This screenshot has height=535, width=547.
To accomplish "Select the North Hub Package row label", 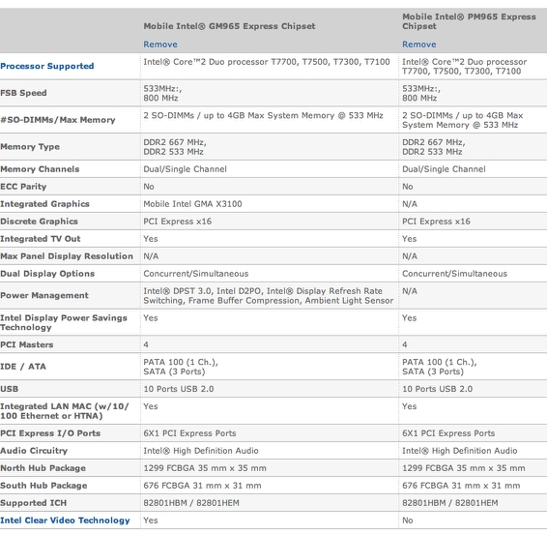I will (x=43, y=468).
